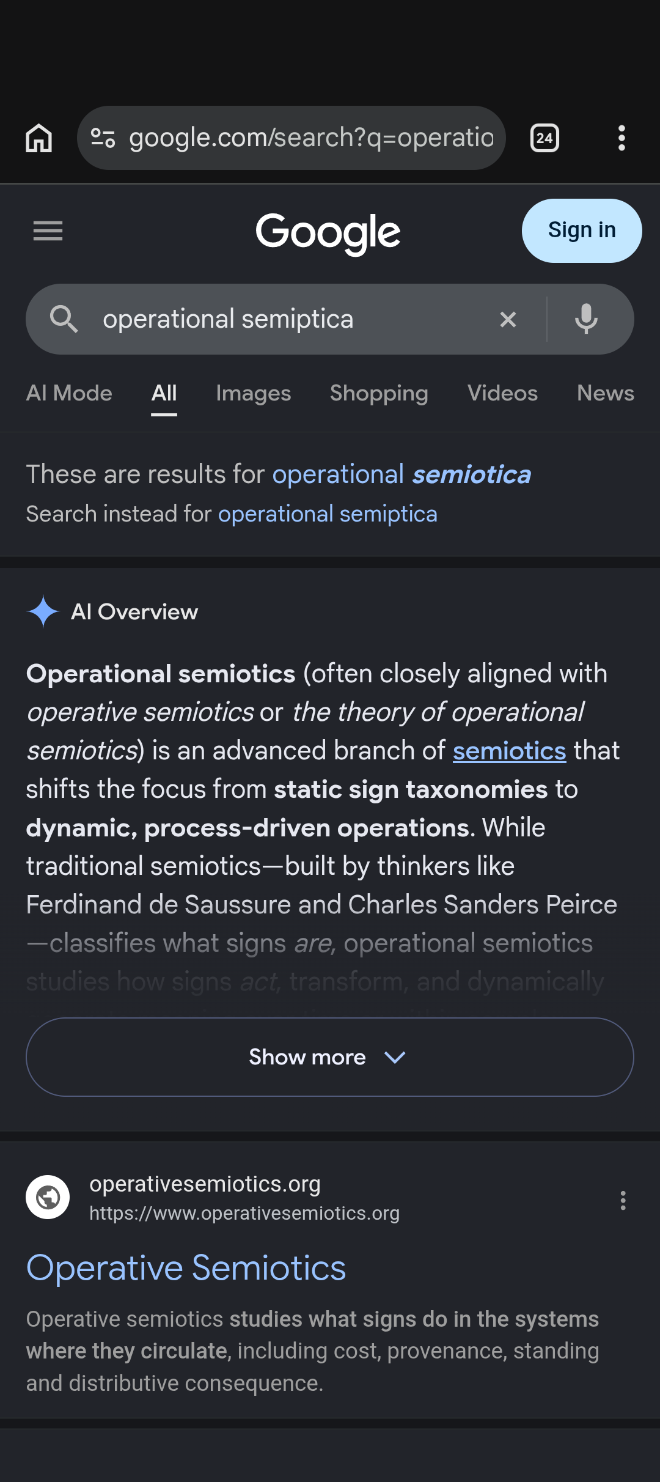Viewport: 660px width, 1482px height.
Task: Expand AI Overview with Show more
Action: click(x=330, y=1057)
